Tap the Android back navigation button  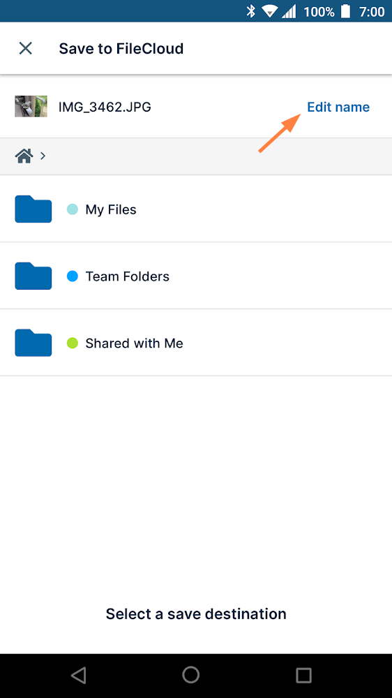pos(79,675)
